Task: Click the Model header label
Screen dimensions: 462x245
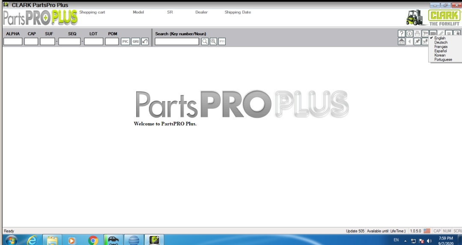Action: (x=138, y=12)
